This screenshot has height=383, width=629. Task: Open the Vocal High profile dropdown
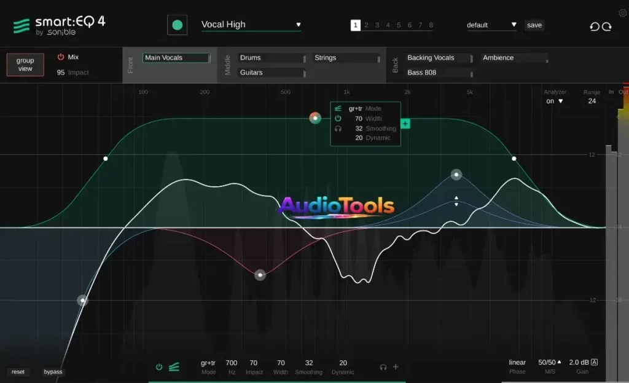299,25
